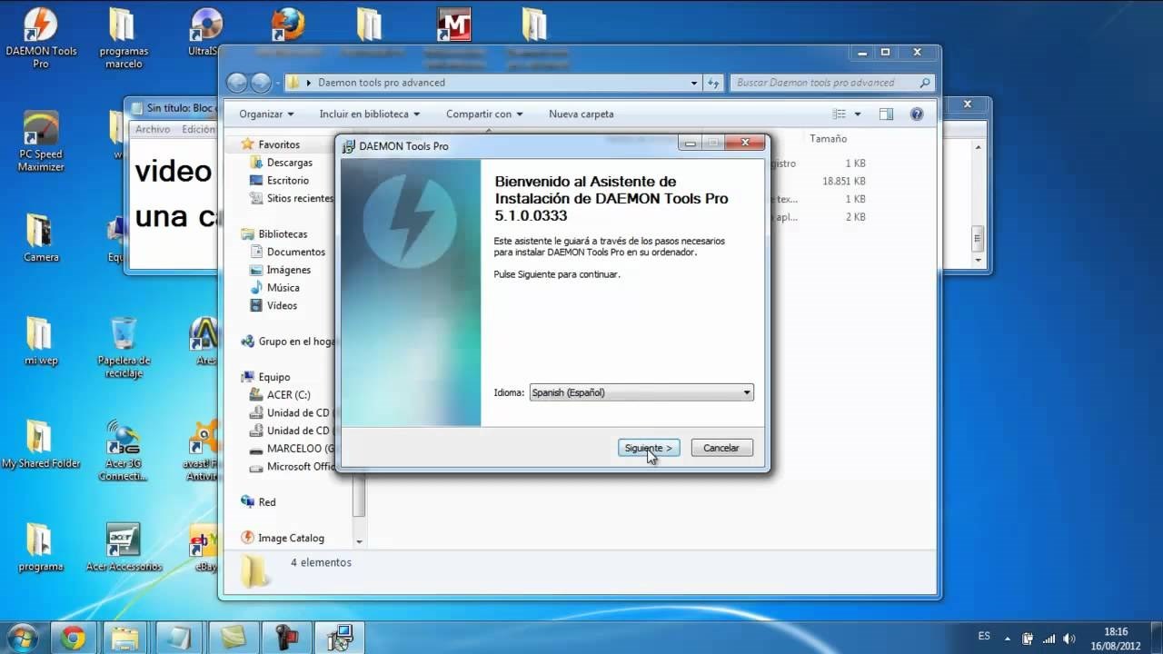Click the sticky notes taskbar icon

[x=234, y=638]
